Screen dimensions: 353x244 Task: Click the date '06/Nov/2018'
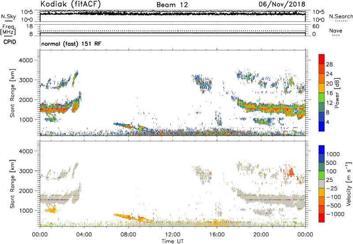[x=282, y=4]
